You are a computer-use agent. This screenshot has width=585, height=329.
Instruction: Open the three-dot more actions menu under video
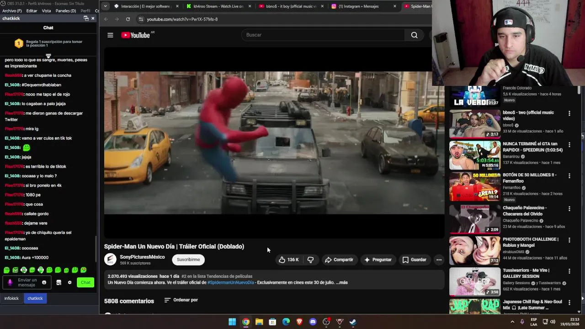tap(439, 260)
